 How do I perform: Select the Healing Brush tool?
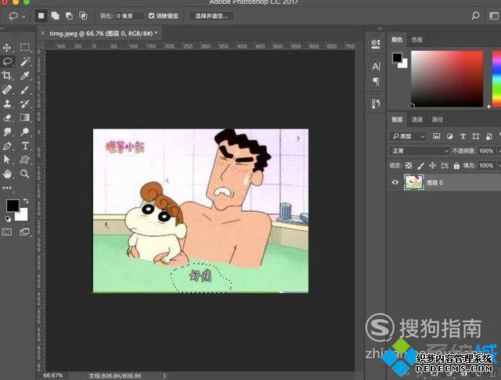[x=7, y=90]
